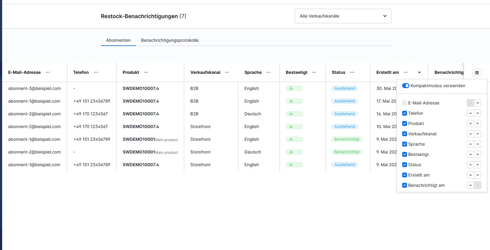This screenshot has width=490, height=250.
Task: Move Sprache column up
Action: point(470,144)
